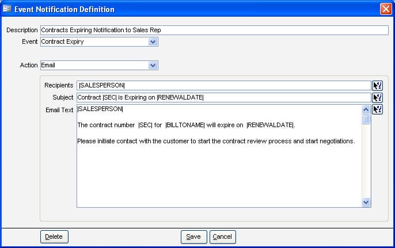Open field picker icon beside Email Text

377,109
